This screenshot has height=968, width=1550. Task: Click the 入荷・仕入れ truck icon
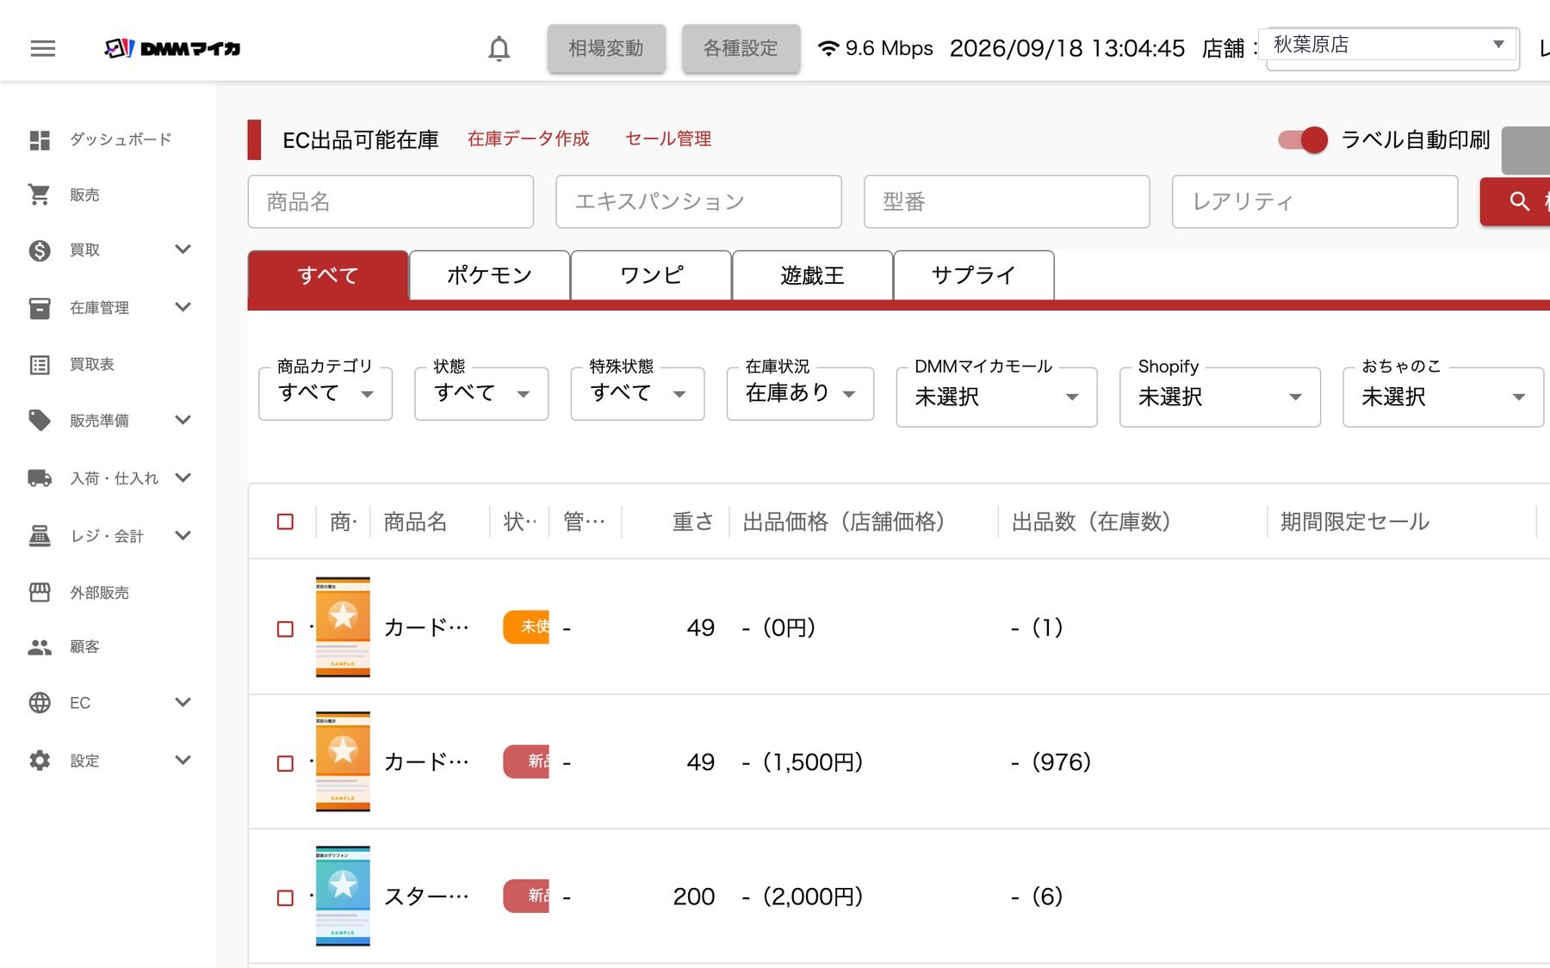coord(40,478)
